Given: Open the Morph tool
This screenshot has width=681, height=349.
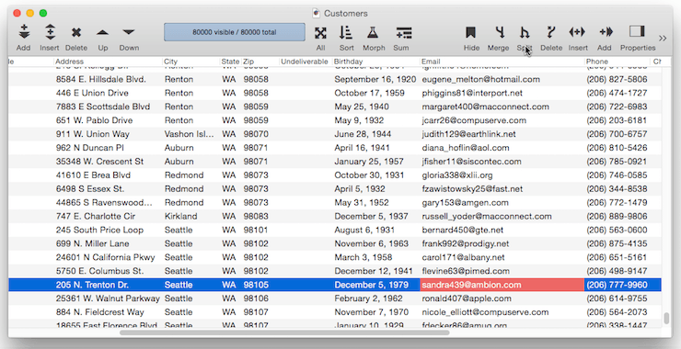Looking at the screenshot, I should [x=373, y=32].
